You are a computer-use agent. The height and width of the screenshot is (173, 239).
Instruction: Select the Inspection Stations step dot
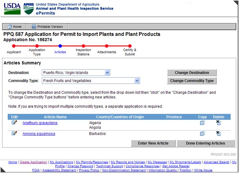[83, 46]
